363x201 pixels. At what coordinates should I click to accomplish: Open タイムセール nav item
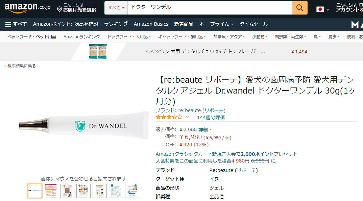(254, 24)
